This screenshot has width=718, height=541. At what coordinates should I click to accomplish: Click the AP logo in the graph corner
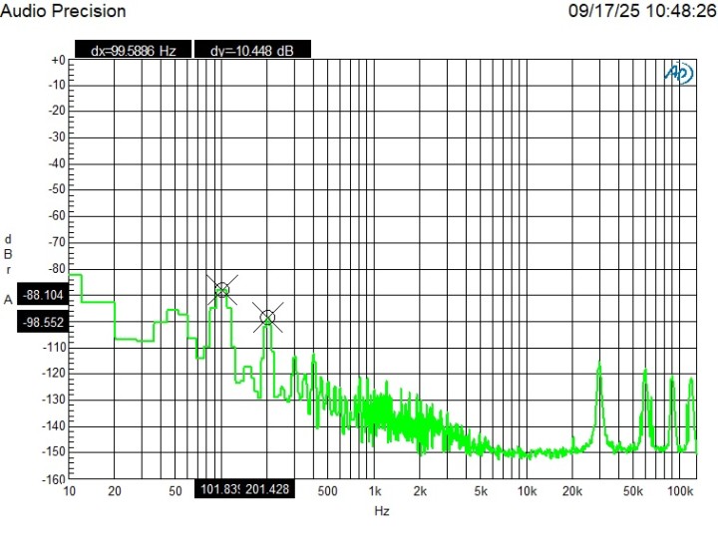[679, 74]
